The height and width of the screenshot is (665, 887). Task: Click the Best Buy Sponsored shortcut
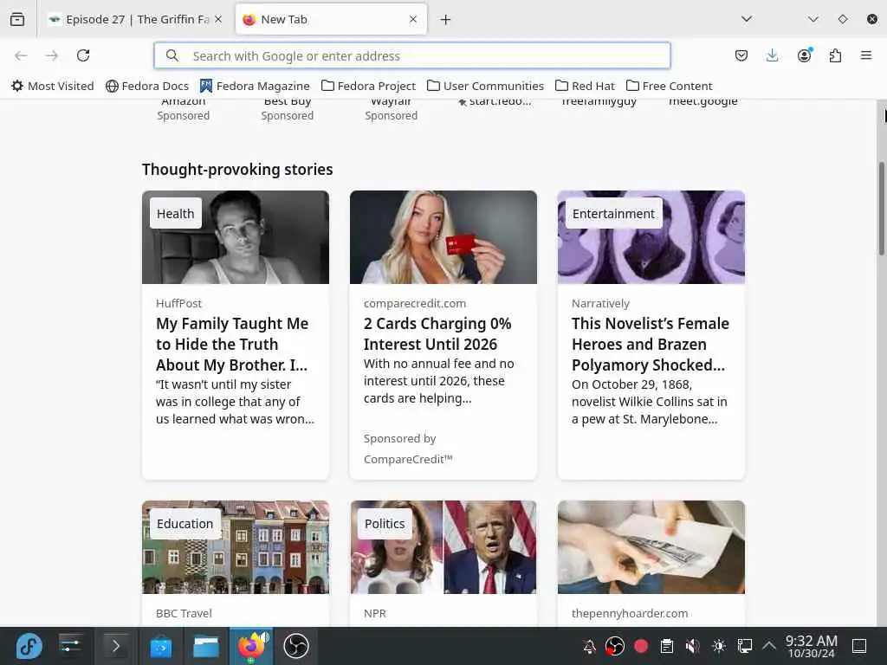(288, 109)
